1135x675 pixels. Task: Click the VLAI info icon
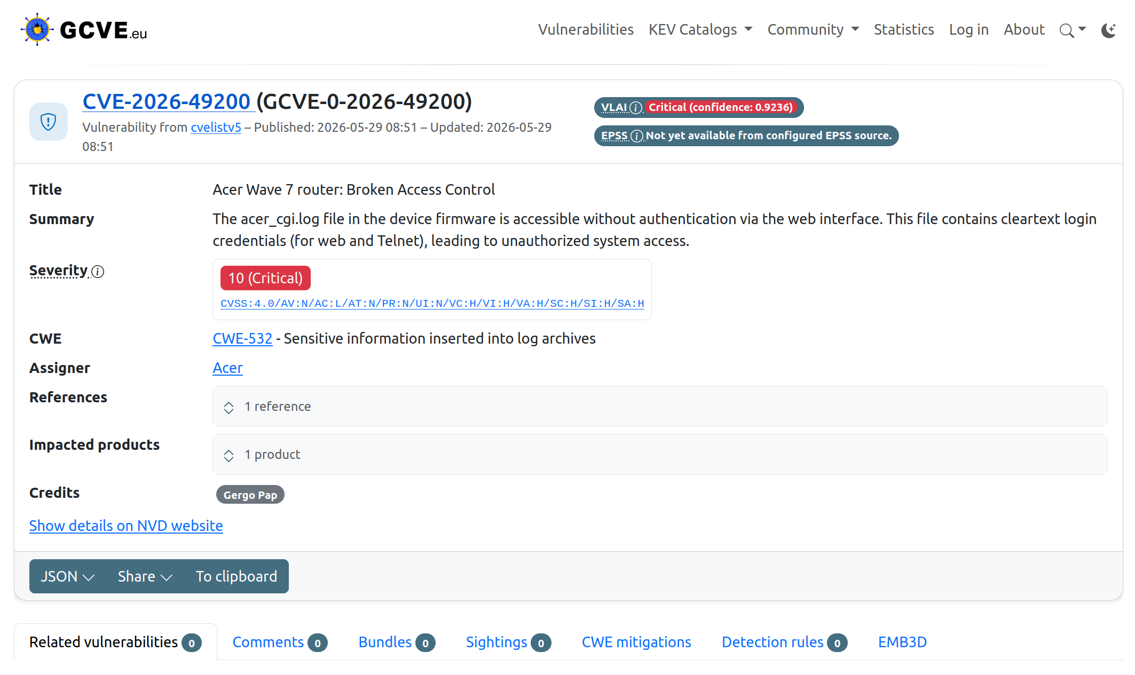[636, 108]
